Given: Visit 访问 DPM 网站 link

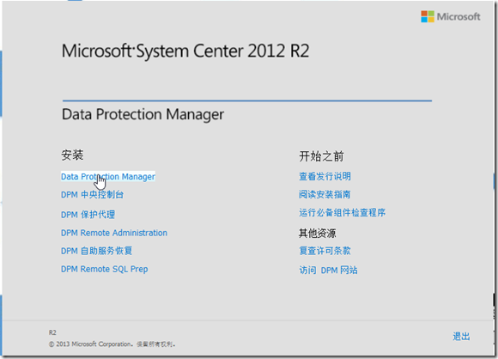Looking at the screenshot, I should [328, 271].
